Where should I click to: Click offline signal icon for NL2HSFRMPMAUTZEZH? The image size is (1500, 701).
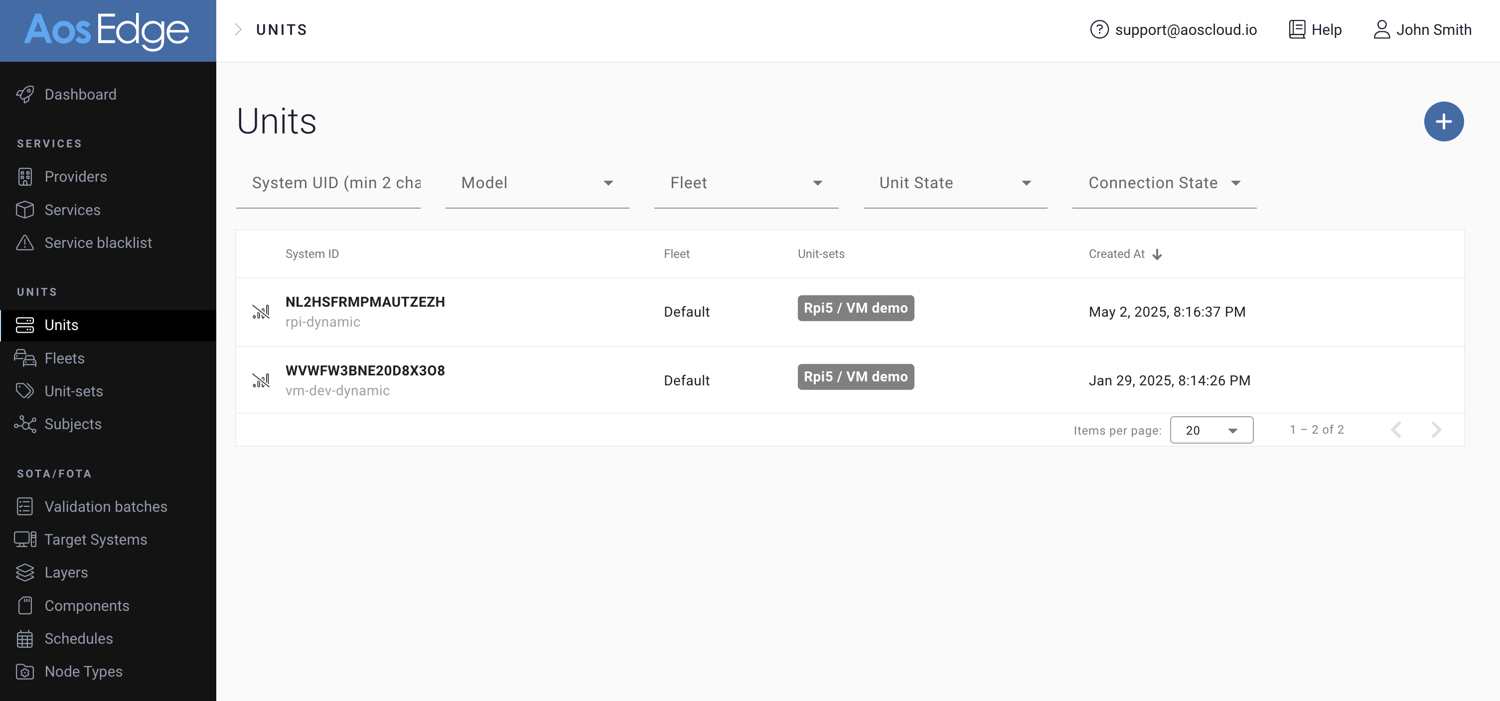pyautogui.click(x=260, y=312)
